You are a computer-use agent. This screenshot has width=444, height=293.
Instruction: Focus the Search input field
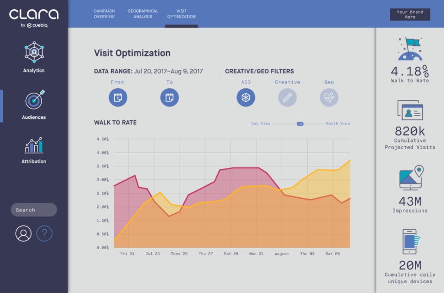click(x=34, y=210)
